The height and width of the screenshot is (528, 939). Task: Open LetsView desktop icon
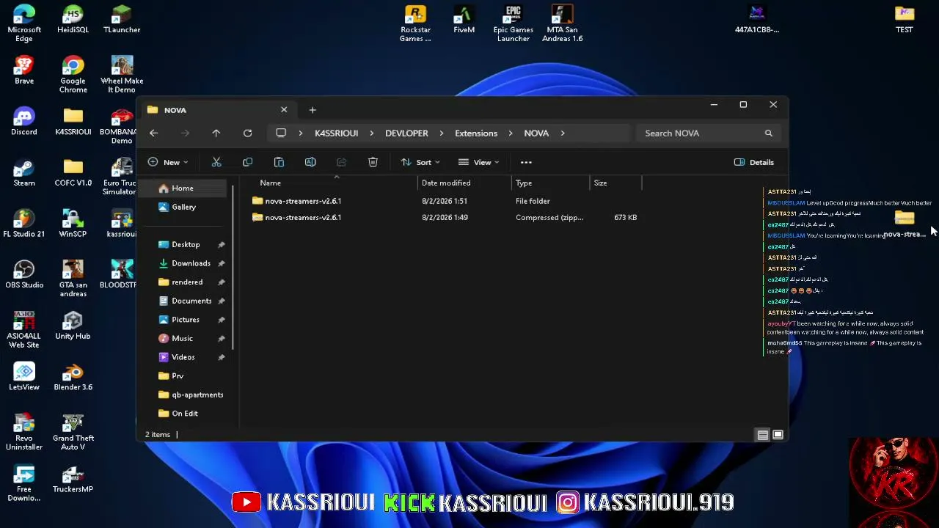(x=24, y=378)
